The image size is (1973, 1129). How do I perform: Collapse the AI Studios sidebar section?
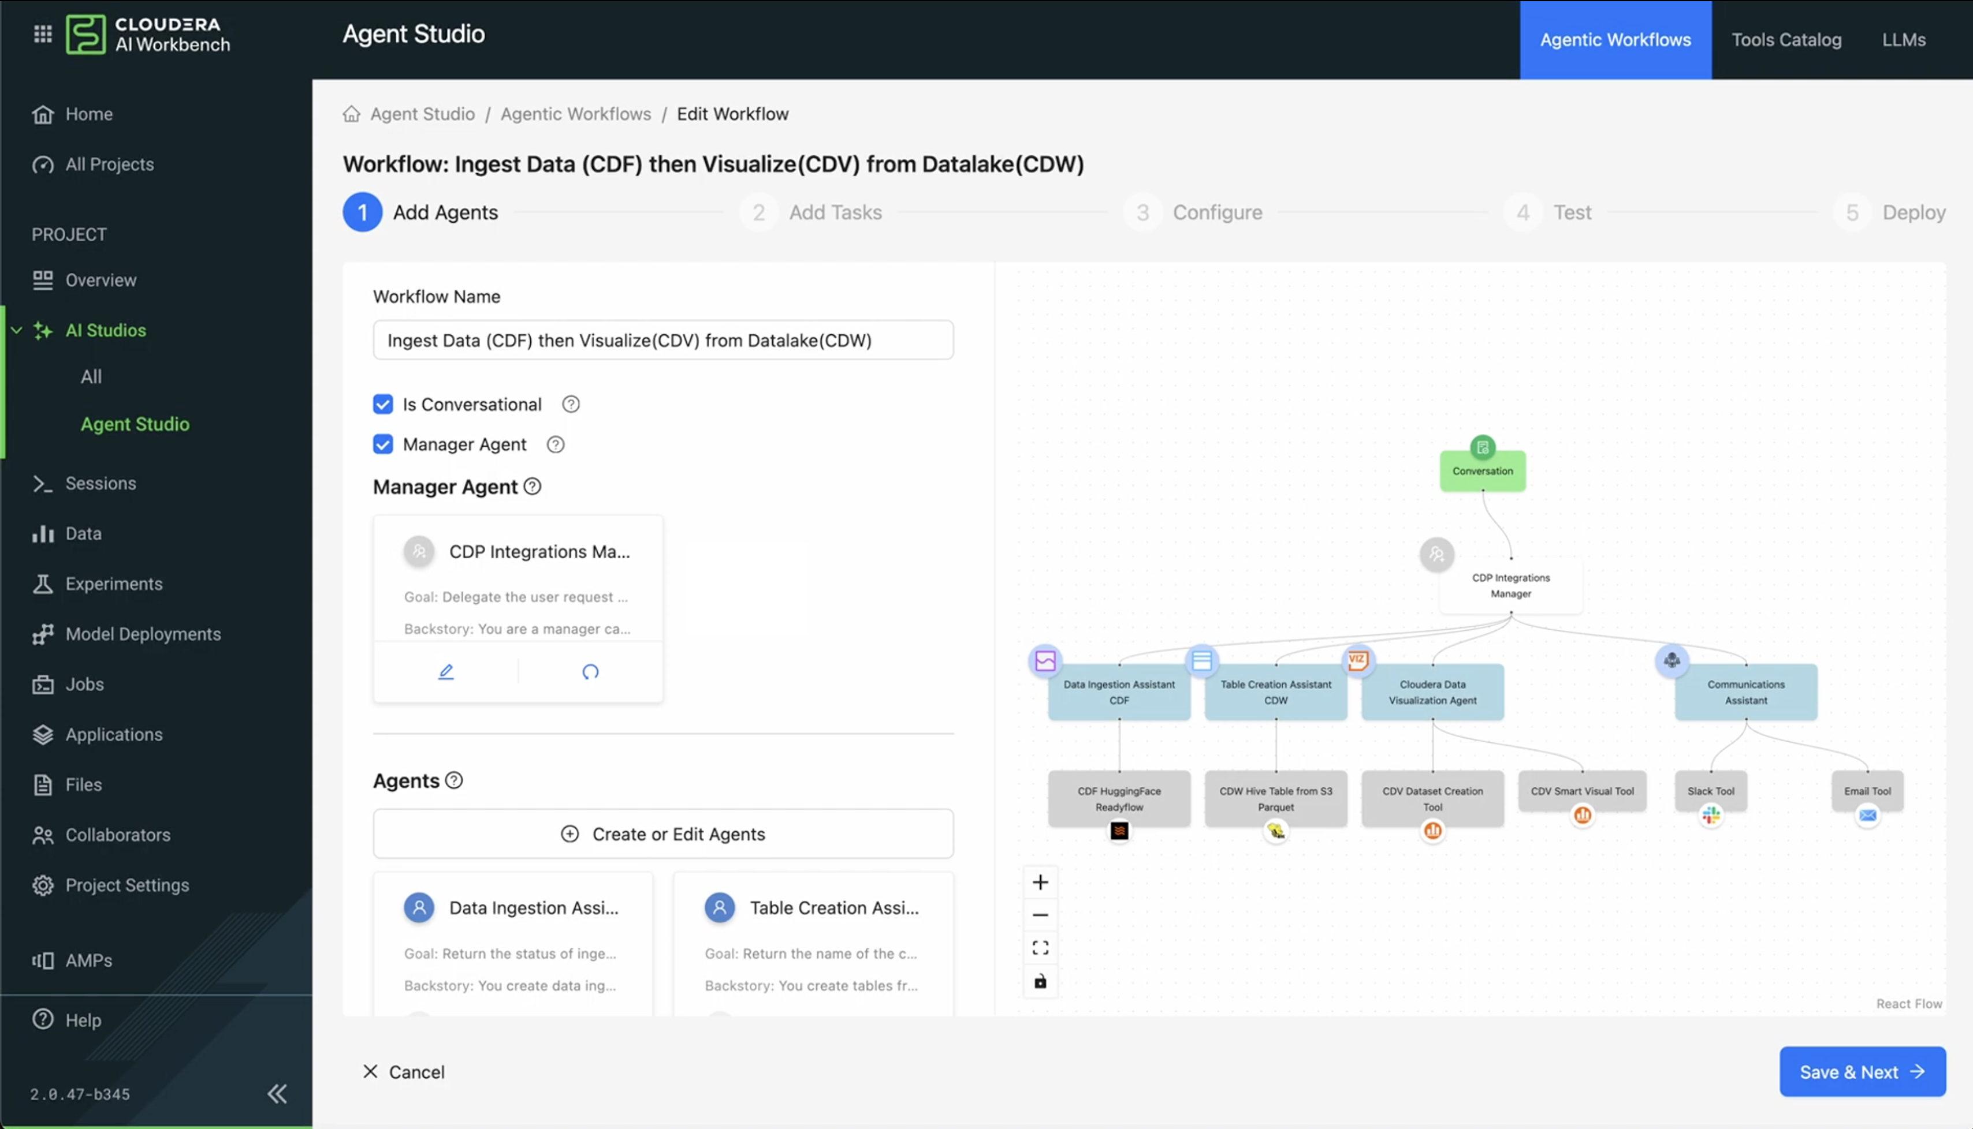pyautogui.click(x=16, y=330)
